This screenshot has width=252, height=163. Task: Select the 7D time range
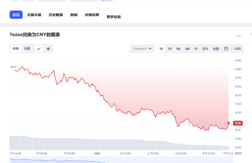coord(170,49)
